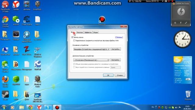Add image with DAEMON Tools plus icon

click(x=175, y=23)
